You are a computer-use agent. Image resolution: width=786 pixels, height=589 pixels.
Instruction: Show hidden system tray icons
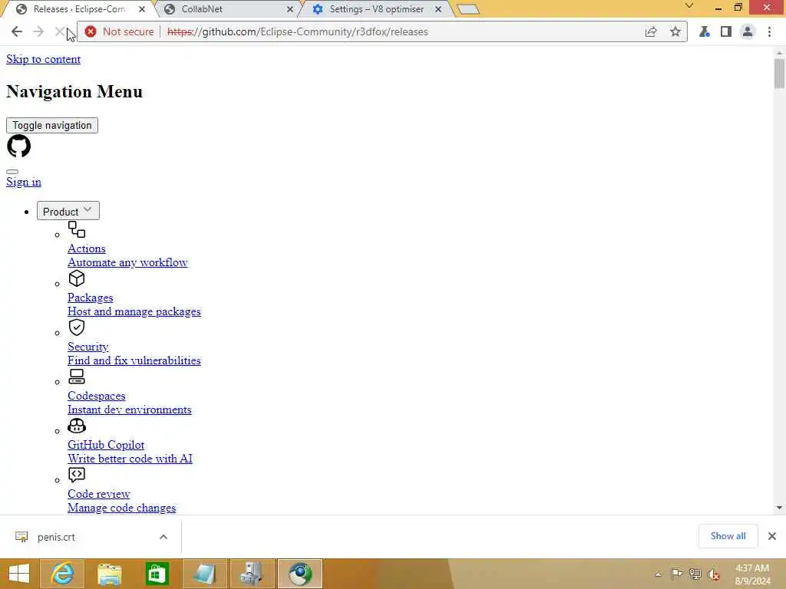pos(658,574)
